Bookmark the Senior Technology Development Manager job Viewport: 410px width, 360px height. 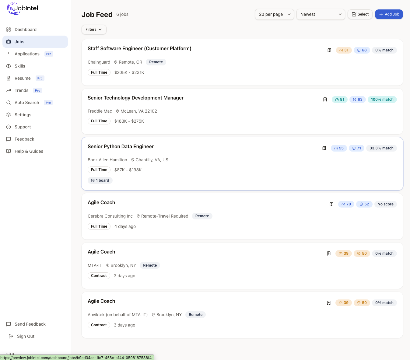[325, 100]
